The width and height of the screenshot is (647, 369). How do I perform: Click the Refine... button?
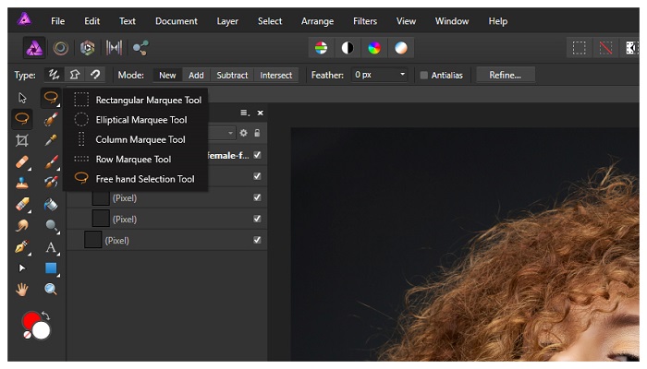(505, 75)
